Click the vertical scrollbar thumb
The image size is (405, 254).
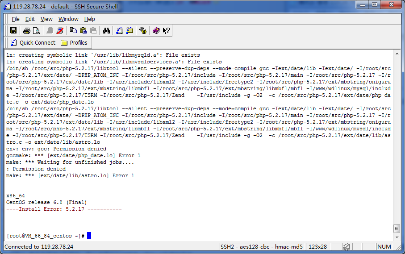tap(397, 229)
